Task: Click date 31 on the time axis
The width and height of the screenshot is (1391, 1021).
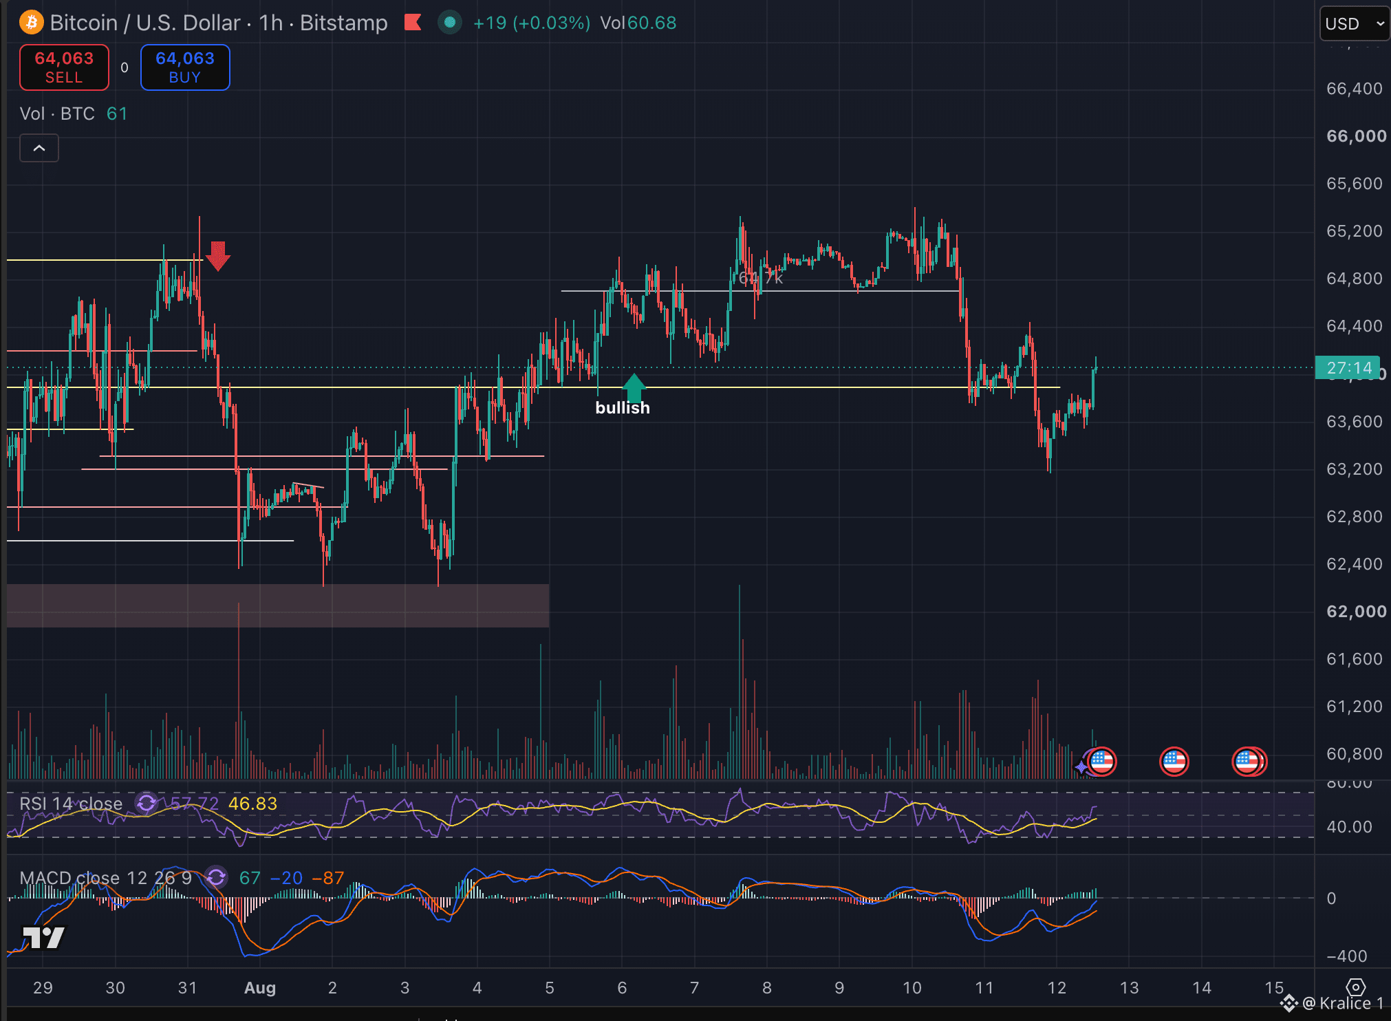Action: click(x=187, y=988)
